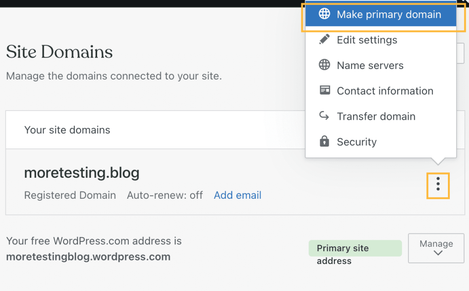Click the globe icon beside Name servers

click(x=325, y=65)
